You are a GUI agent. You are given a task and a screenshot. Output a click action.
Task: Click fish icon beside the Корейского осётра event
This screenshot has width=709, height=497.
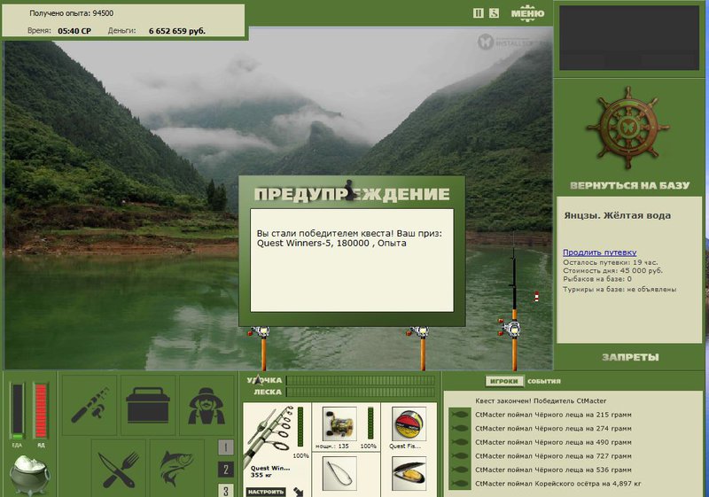coord(460,484)
